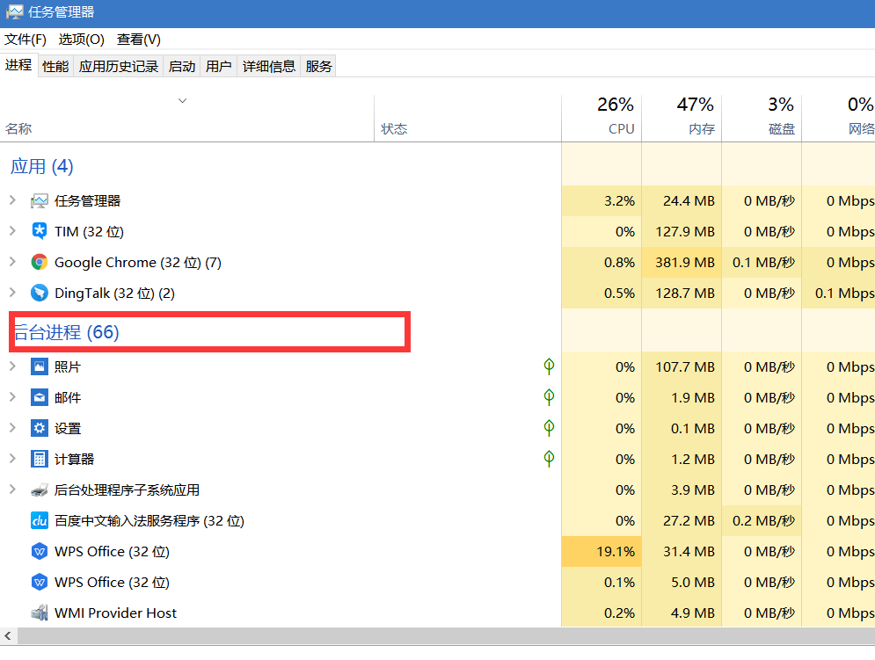
Task: Expand the 设置 process row
Action: click(x=12, y=427)
